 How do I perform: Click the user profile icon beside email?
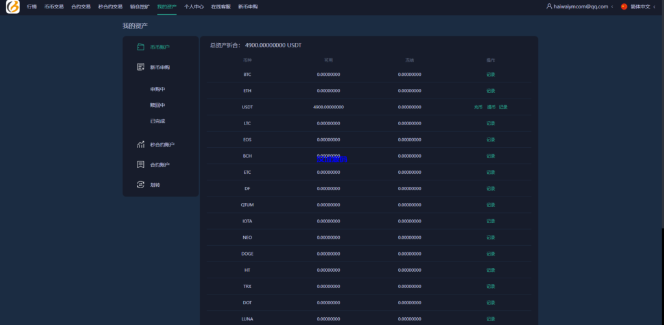pos(549,6)
